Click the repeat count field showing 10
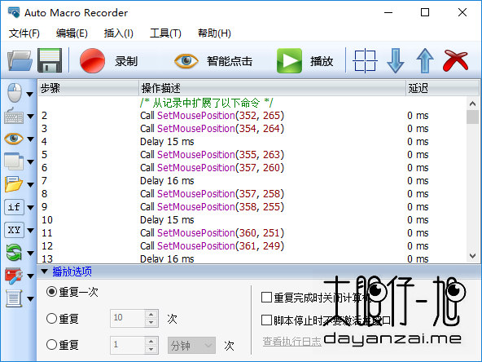This screenshot has height=362, width=482. pos(128,318)
